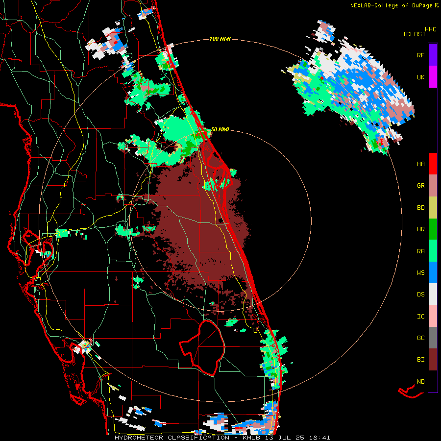The height and width of the screenshot is (441, 441).
Task: Click the RF legend label
Action: point(420,55)
